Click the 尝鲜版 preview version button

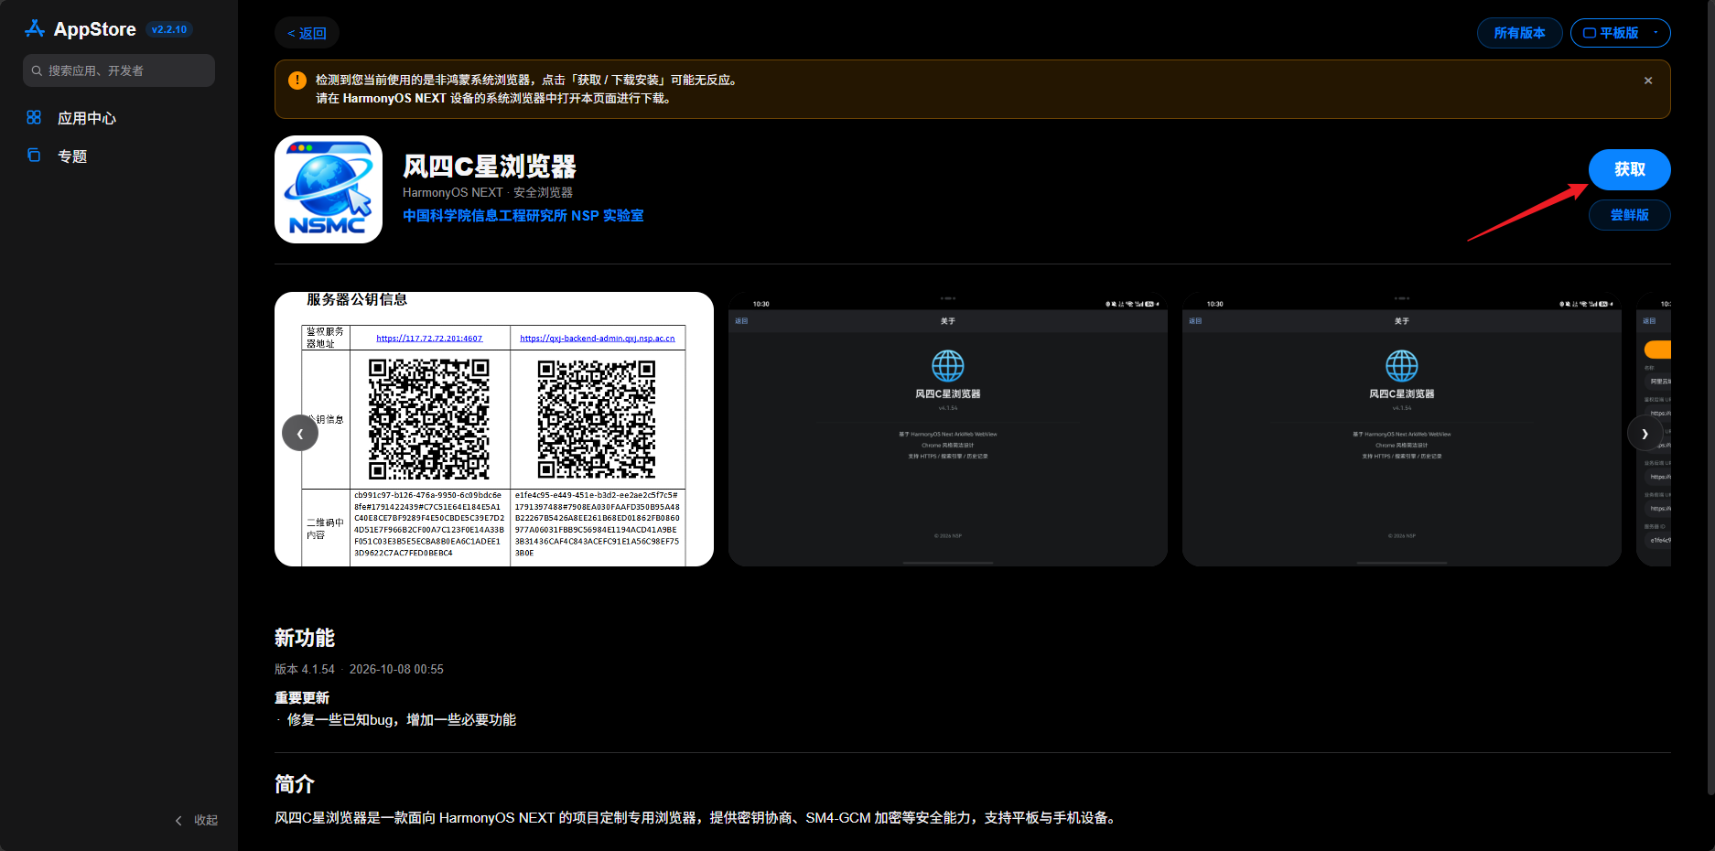coord(1629,215)
